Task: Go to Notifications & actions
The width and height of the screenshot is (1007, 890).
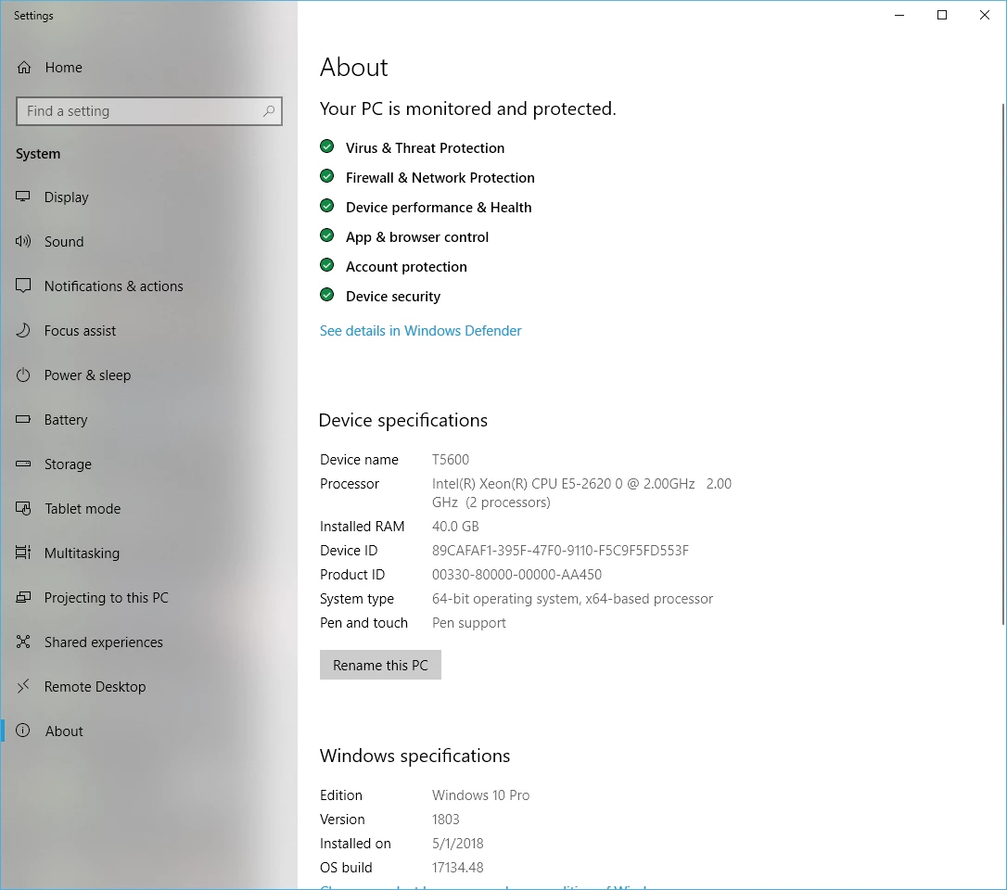Action: point(149,286)
